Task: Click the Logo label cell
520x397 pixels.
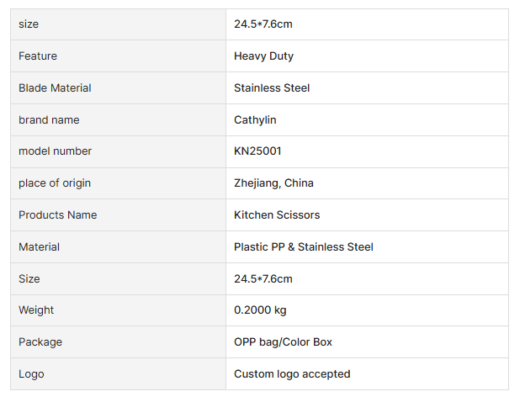Action: 31,374
